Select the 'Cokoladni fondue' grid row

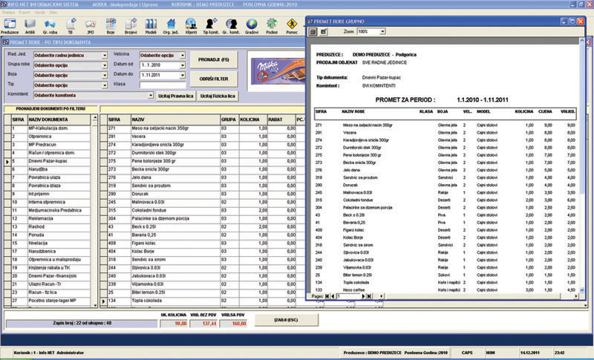pos(203,211)
